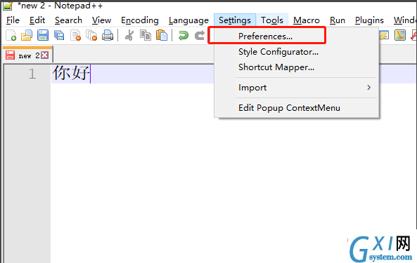The height and width of the screenshot is (263, 417).
Task: Click the Close All toolbar icon
Action: coord(91,35)
